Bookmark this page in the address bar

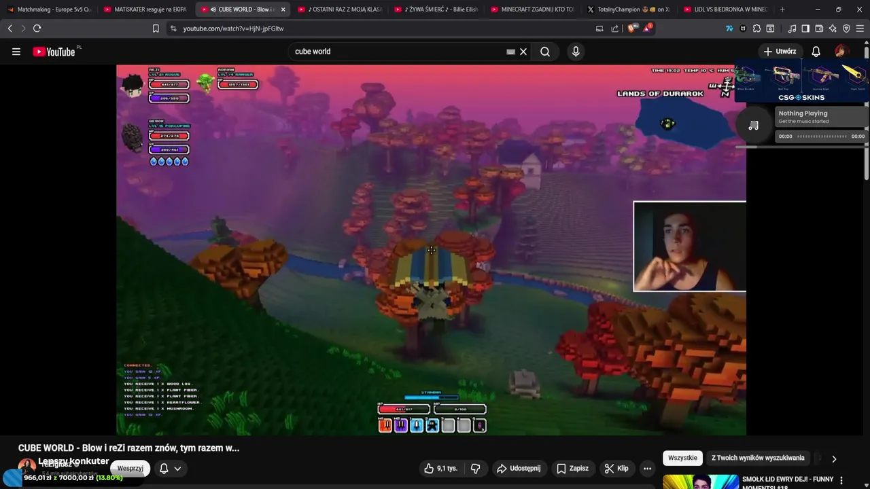156,29
